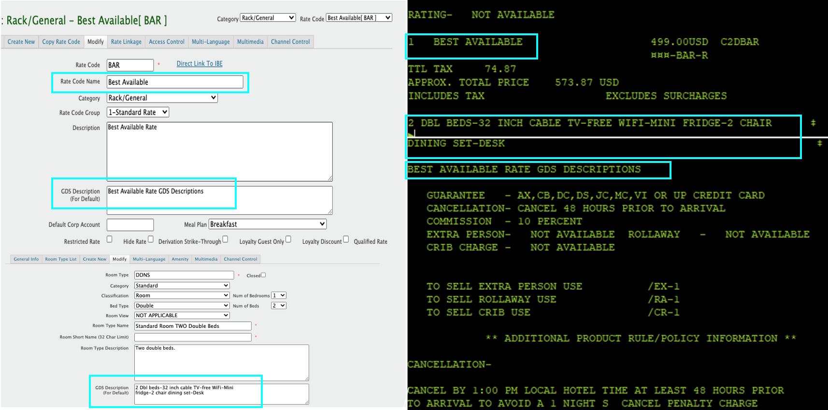Expand the Room View dropdown
828x410 pixels.
(x=182, y=315)
